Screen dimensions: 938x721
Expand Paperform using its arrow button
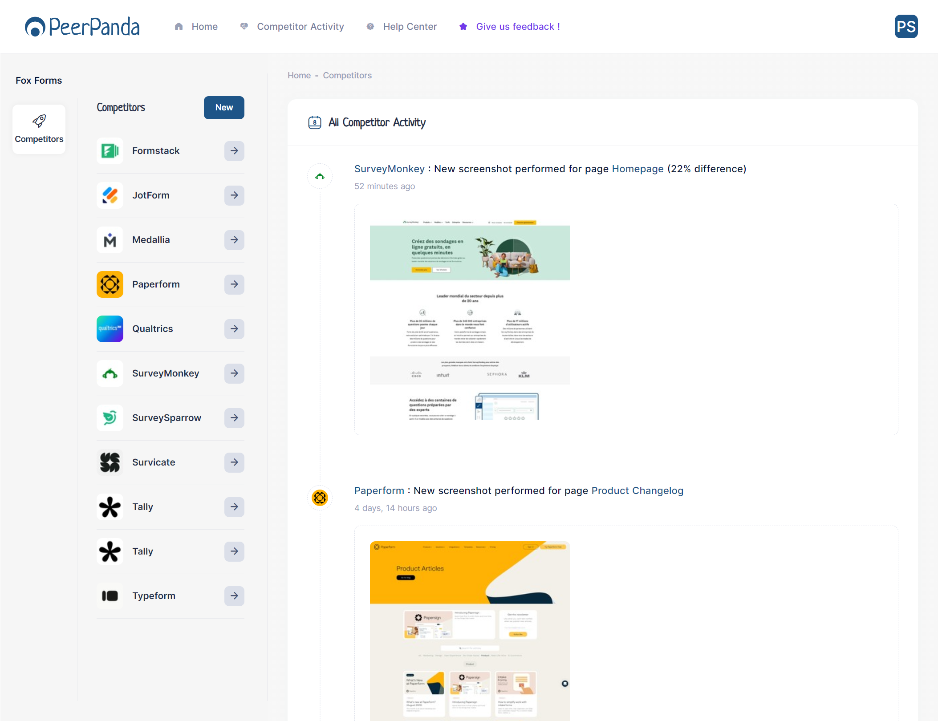click(x=234, y=284)
